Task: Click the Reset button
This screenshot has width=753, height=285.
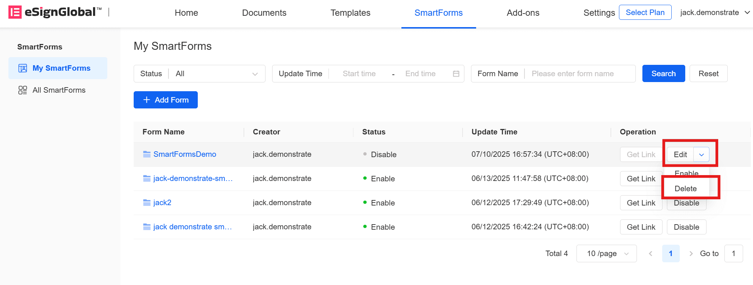Action: pos(708,74)
